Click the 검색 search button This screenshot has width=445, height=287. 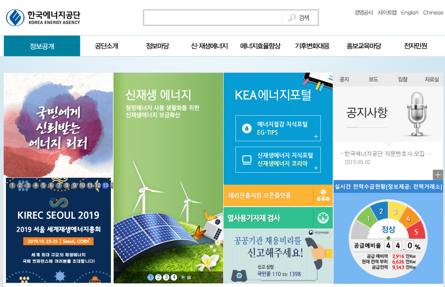tap(300, 18)
